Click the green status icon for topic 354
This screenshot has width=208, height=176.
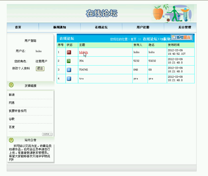[x=69, y=61]
